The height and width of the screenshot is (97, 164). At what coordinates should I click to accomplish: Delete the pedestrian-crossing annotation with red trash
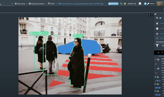tap(156, 64)
